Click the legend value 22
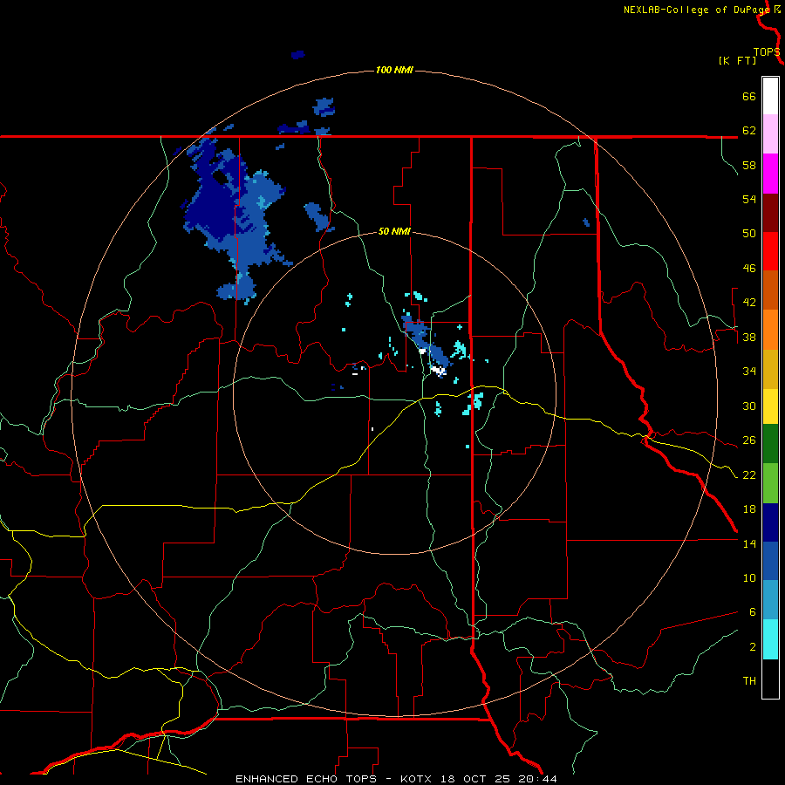Screen dimensions: 785x785 point(749,475)
